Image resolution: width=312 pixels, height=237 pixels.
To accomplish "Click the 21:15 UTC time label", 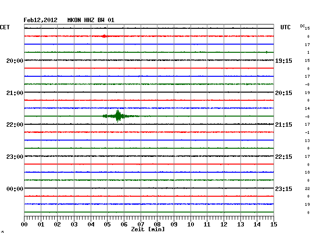I will coord(284,125).
